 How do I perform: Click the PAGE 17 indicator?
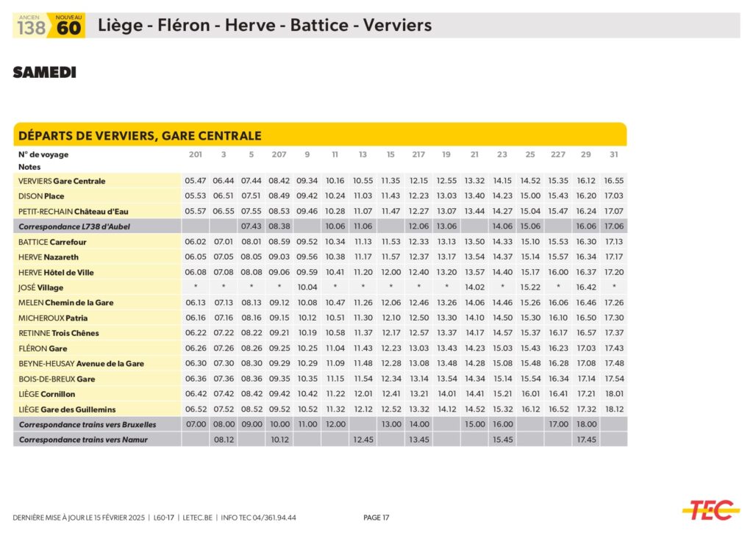tap(376, 518)
